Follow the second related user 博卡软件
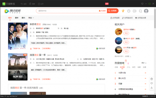156x98 pixels. (x=126, y=42)
